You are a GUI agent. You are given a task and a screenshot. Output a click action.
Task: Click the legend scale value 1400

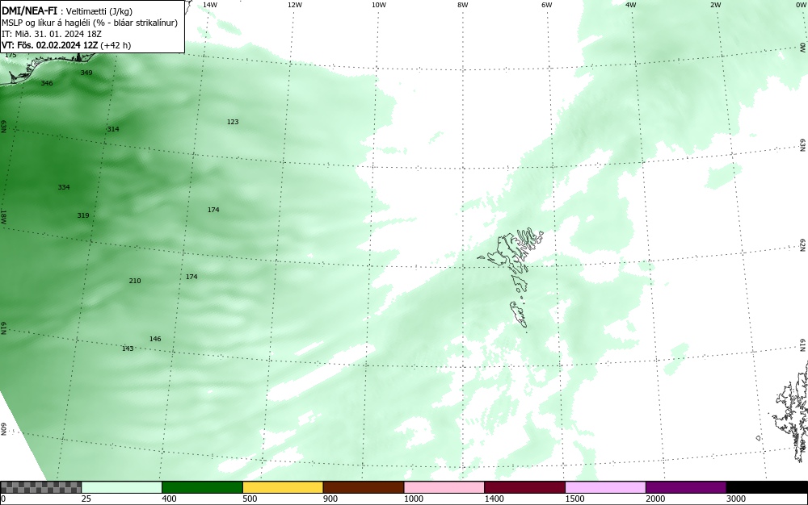click(x=494, y=499)
